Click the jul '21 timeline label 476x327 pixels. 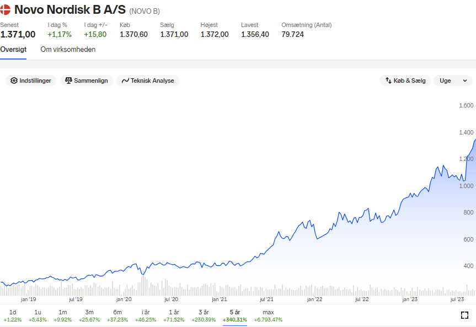tap(266, 299)
